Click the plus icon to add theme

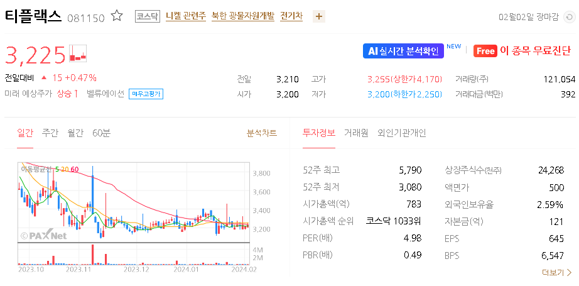[x=319, y=16]
